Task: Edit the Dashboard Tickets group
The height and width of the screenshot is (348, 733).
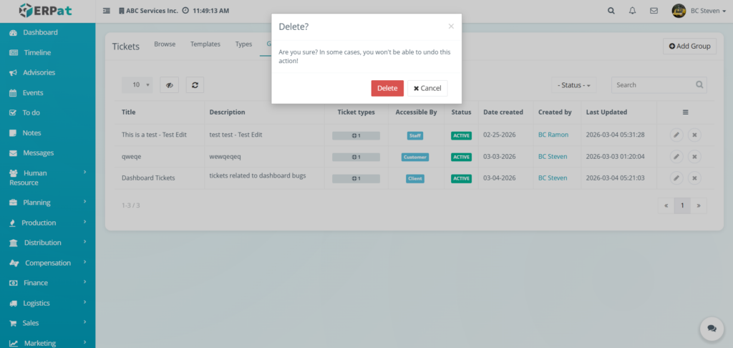Action: (x=676, y=178)
